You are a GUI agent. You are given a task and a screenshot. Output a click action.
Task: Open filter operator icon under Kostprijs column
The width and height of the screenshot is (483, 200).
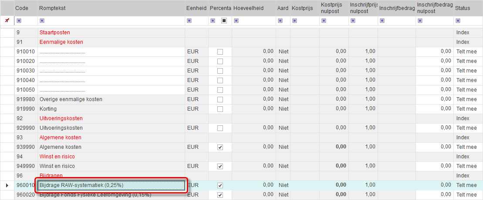click(x=294, y=20)
